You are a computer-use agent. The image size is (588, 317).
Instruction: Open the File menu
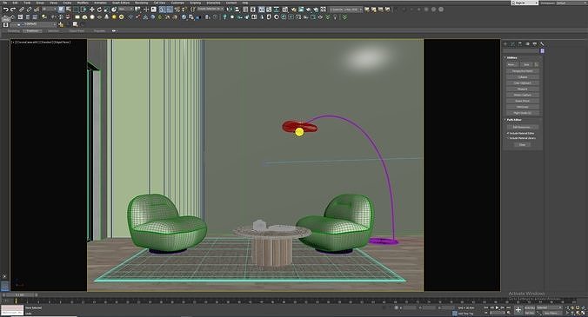[4, 3]
